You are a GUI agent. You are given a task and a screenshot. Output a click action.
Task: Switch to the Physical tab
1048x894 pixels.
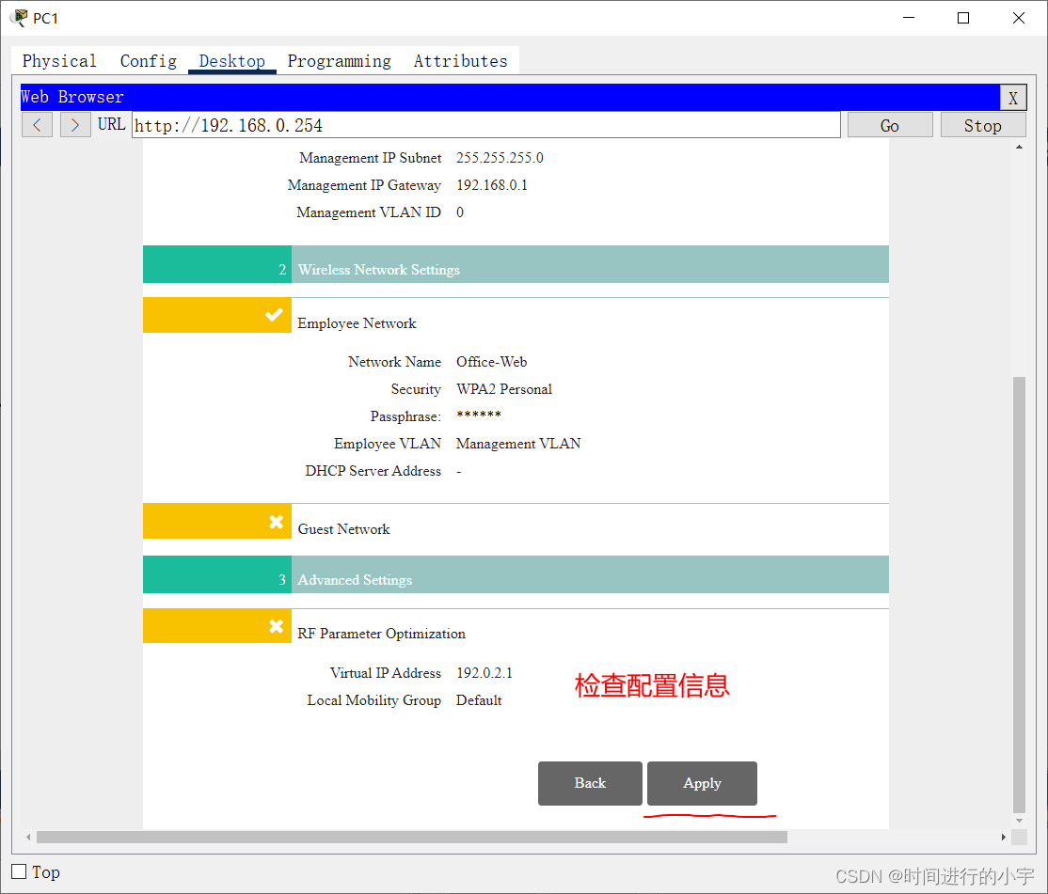coord(59,61)
